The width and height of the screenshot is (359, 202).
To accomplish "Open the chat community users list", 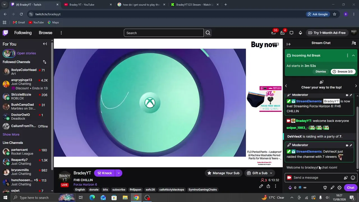I will [x=354, y=43].
